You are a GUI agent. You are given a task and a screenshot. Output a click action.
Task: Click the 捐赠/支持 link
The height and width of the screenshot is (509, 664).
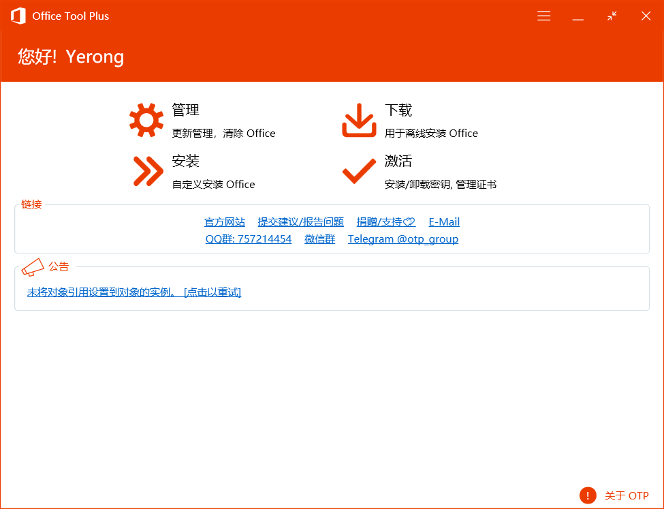(385, 222)
